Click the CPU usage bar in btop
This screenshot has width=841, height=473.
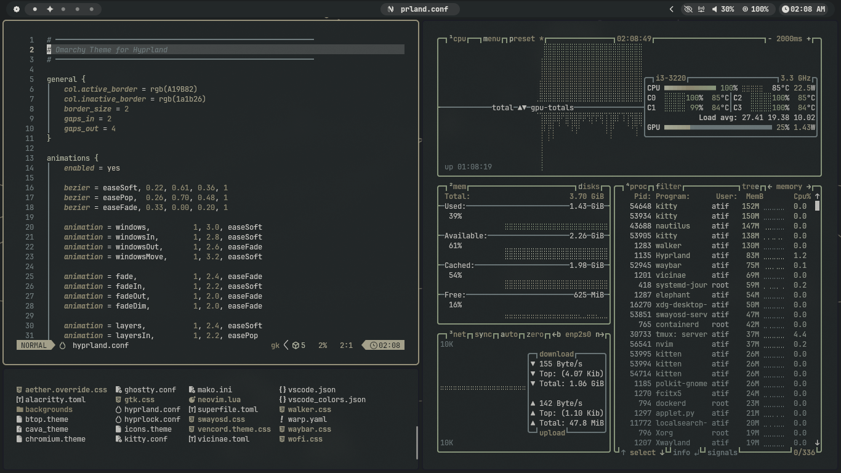coord(690,88)
